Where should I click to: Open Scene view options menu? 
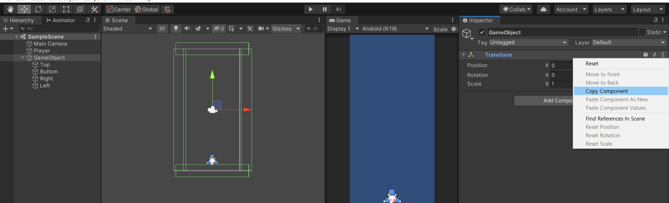coord(319,20)
